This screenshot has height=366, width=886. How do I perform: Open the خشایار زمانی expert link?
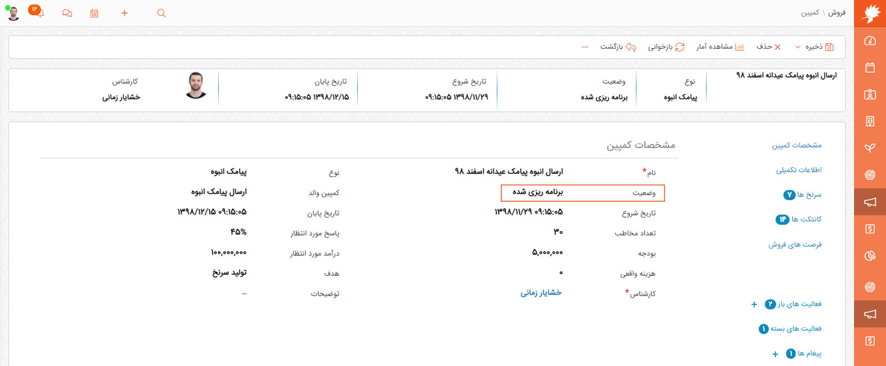(x=541, y=292)
